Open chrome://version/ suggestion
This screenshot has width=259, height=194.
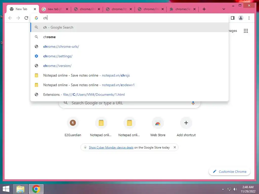[x=130, y=66]
